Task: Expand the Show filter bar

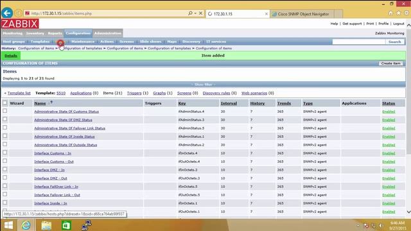Action: coord(204,85)
